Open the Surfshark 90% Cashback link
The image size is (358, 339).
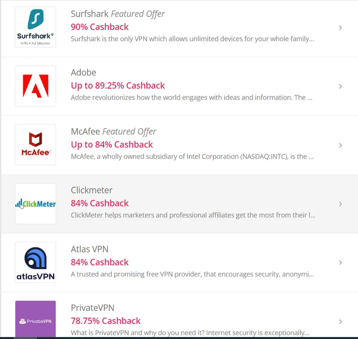click(100, 27)
